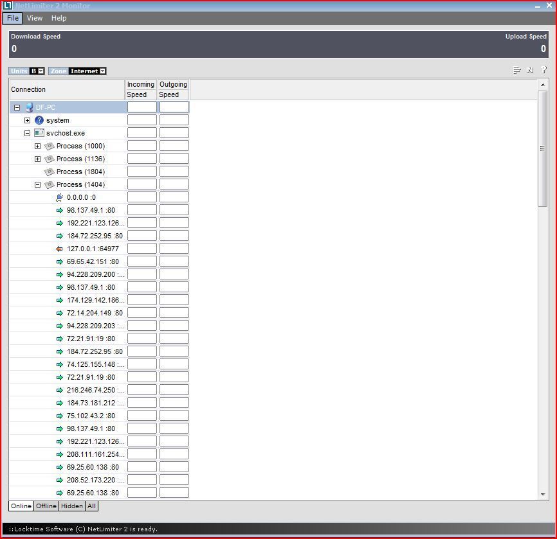Open the File menu
The width and height of the screenshot is (557, 539).
pos(13,18)
